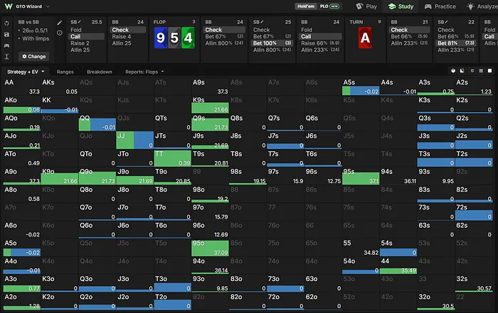The width and height of the screenshot is (498, 313).
Task: Click the floppy disk save icon
Action: [x=6, y=35]
